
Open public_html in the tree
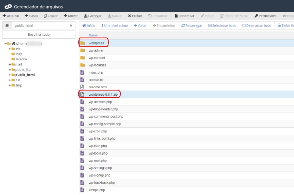[x=25, y=75]
